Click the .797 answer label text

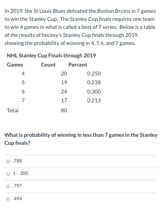(17, 186)
